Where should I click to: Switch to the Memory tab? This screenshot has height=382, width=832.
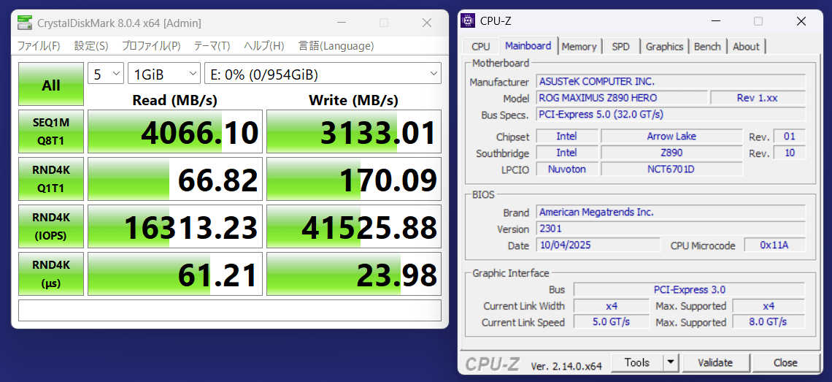click(x=579, y=47)
